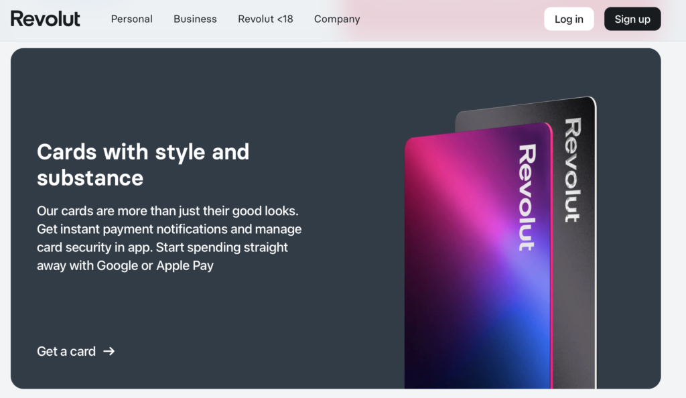Image resolution: width=686 pixels, height=398 pixels.
Task: Click the Sign up button
Action: point(632,19)
